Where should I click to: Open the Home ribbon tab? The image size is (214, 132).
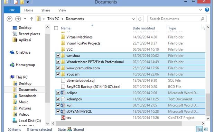coord(29,10)
